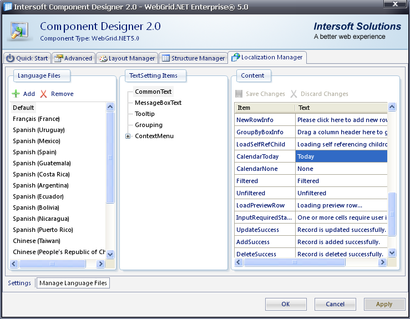Screen dimensions: 410x319
Task: Select Spanish (Spain) language file
Action: pos(34,152)
